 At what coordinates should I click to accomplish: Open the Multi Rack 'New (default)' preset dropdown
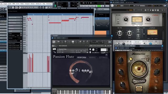[x=73, y=46]
